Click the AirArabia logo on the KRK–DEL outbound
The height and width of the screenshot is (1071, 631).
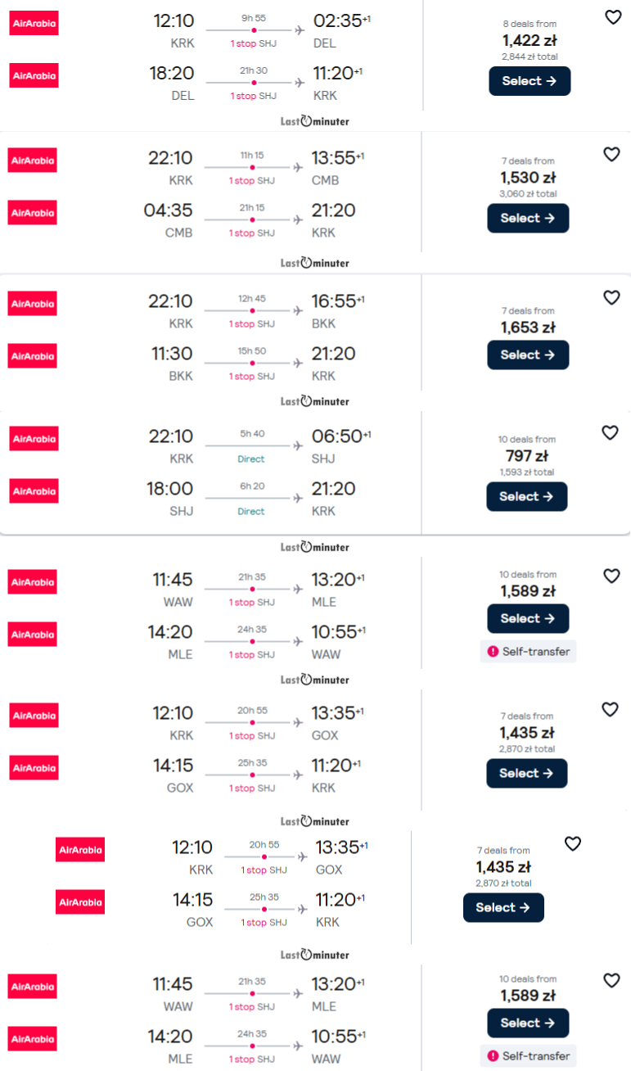tap(34, 23)
